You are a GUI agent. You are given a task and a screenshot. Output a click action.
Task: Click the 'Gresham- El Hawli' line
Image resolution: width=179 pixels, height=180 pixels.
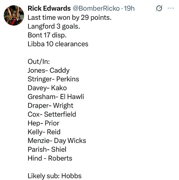[56, 97]
